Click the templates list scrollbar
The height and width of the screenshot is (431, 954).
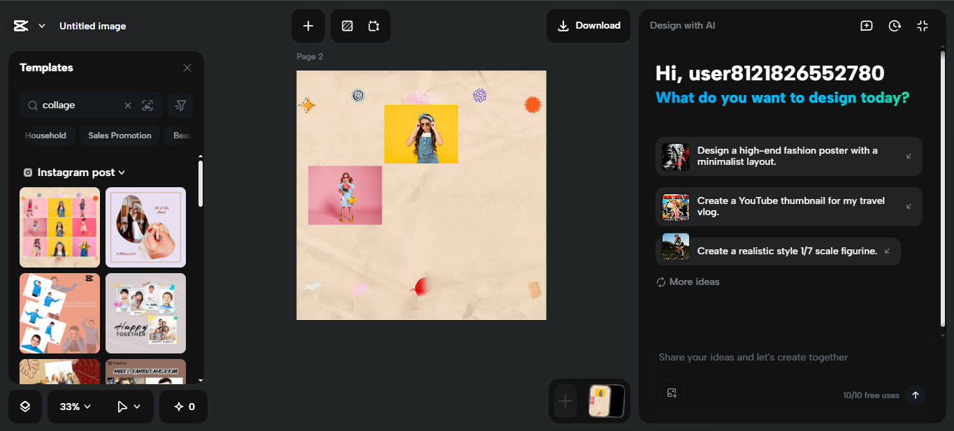(x=201, y=184)
